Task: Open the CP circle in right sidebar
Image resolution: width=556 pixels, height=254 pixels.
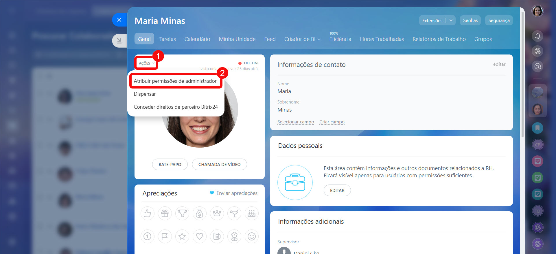Action: tap(537, 145)
